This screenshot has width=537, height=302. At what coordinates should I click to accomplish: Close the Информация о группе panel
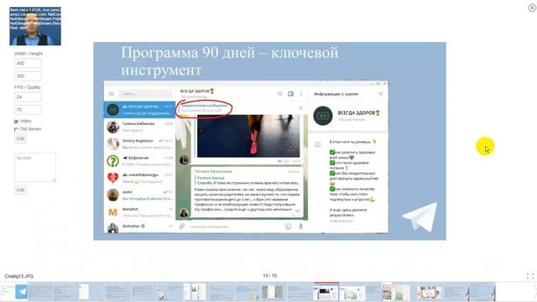(380, 93)
